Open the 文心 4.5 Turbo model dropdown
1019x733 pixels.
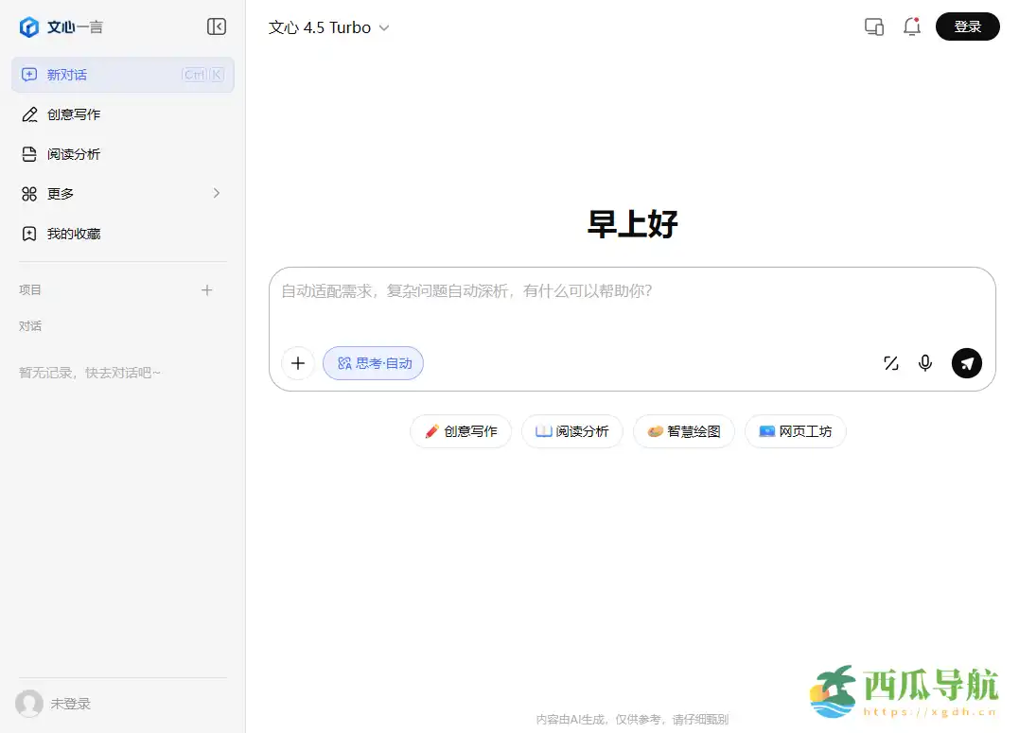coord(326,27)
